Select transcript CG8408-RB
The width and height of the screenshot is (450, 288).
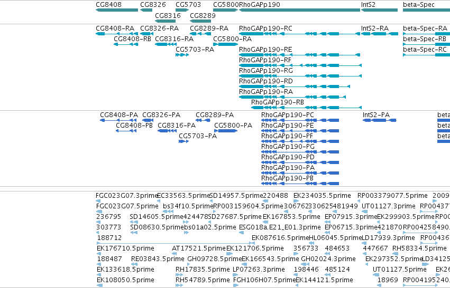(x=126, y=44)
